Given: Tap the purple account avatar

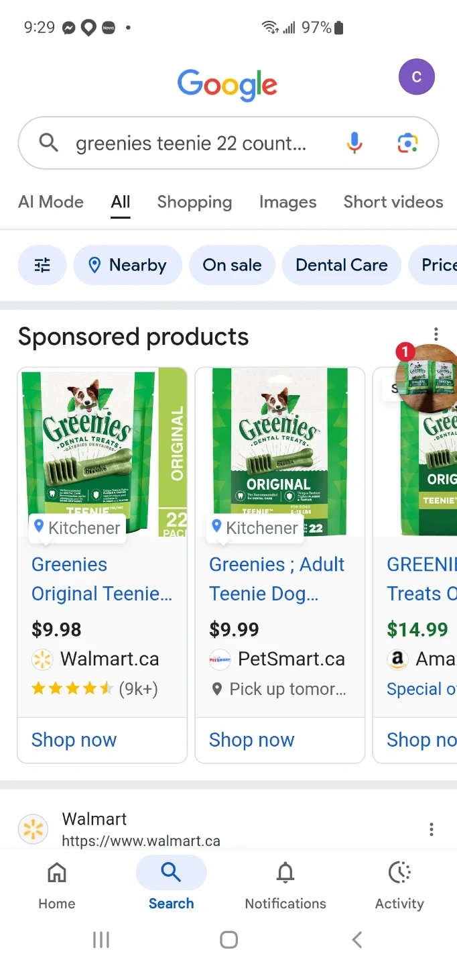Looking at the screenshot, I should [x=416, y=77].
